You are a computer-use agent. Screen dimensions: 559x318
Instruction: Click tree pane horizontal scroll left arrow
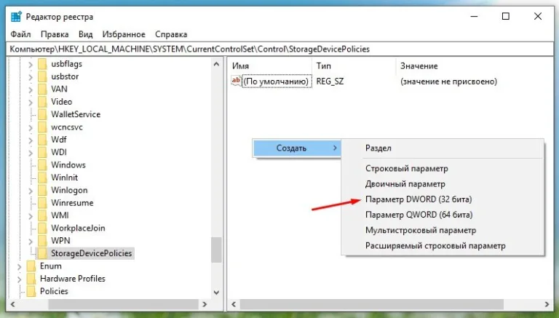pyautogui.click(x=13, y=304)
